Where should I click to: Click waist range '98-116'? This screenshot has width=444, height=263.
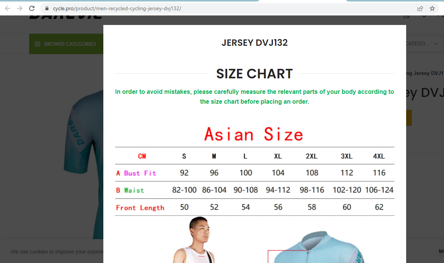(312, 190)
